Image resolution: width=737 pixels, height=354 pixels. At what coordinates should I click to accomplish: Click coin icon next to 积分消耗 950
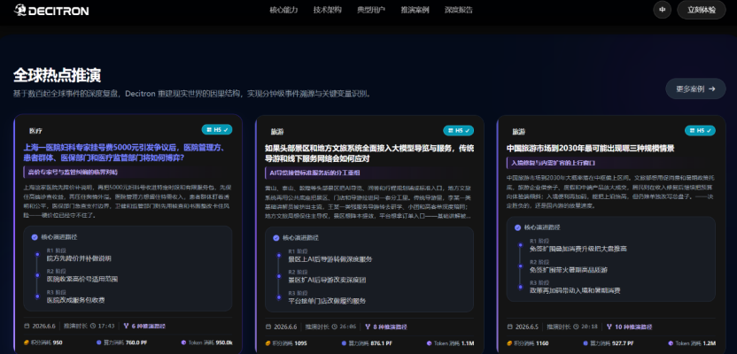coord(26,342)
